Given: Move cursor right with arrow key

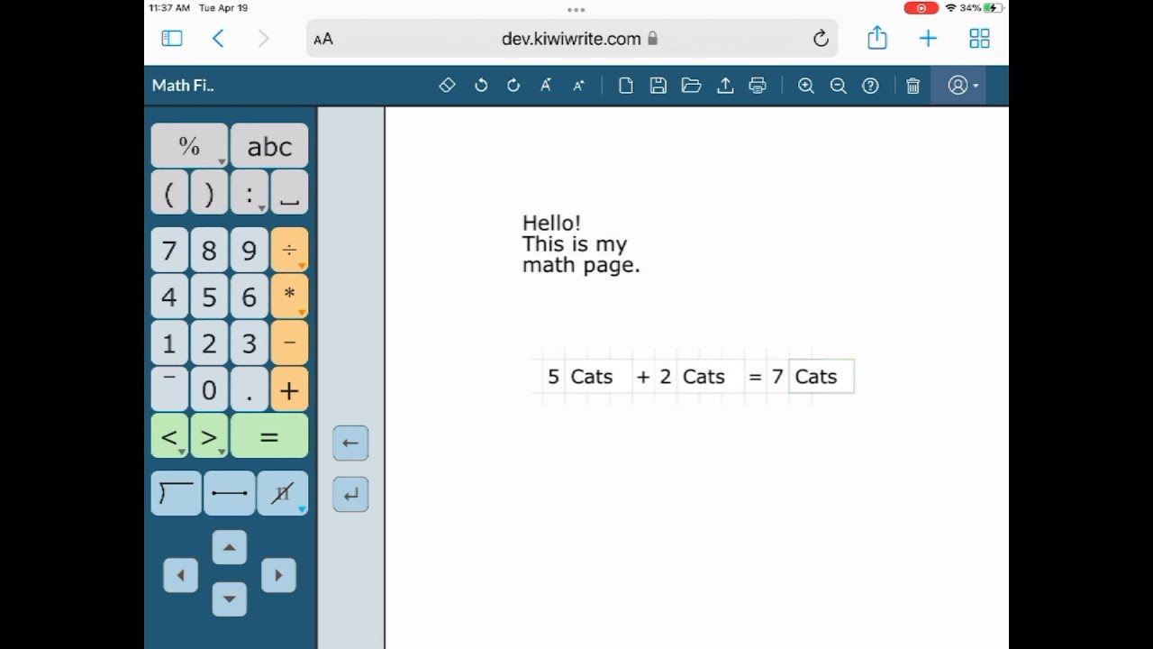Looking at the screenshot, I should pyautogui.click(x=278, y=575).
